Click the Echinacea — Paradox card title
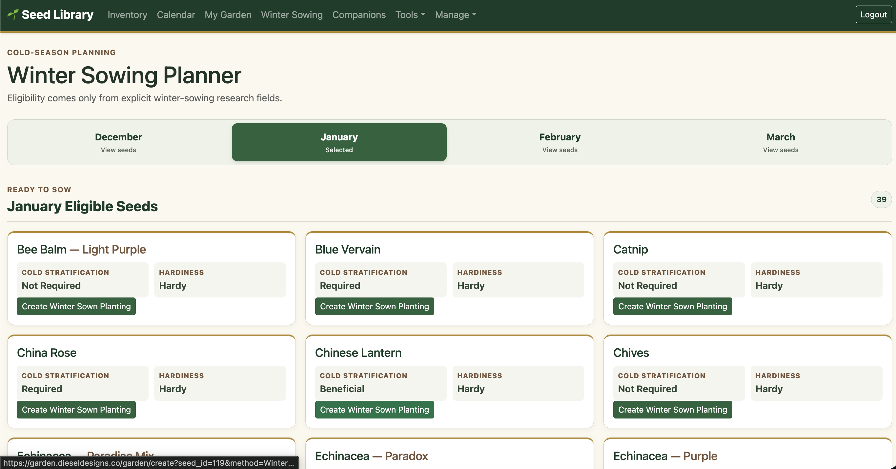The width and height of the screenshot is (896, 469). tap(371, 456)
